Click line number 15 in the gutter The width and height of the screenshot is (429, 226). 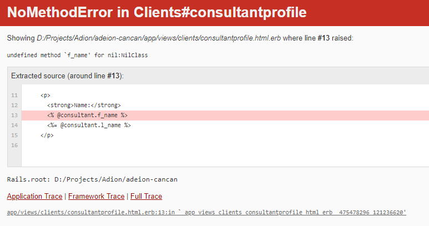[14, 135]
